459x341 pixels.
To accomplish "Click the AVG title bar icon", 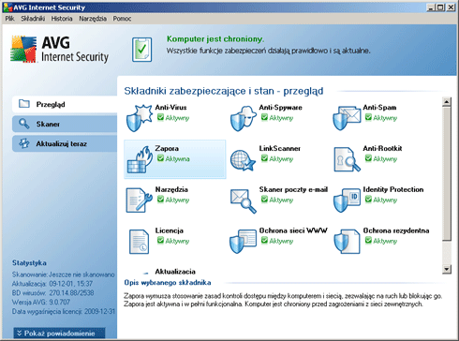I will point(7,7).
